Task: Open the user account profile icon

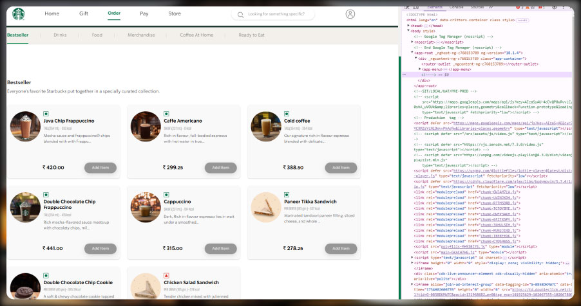Action: (x=350, y=14)
